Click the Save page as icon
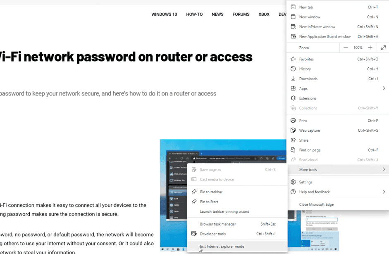Image resolution: width=389 pixels, height=254 pixels. (x=194, y=169)
